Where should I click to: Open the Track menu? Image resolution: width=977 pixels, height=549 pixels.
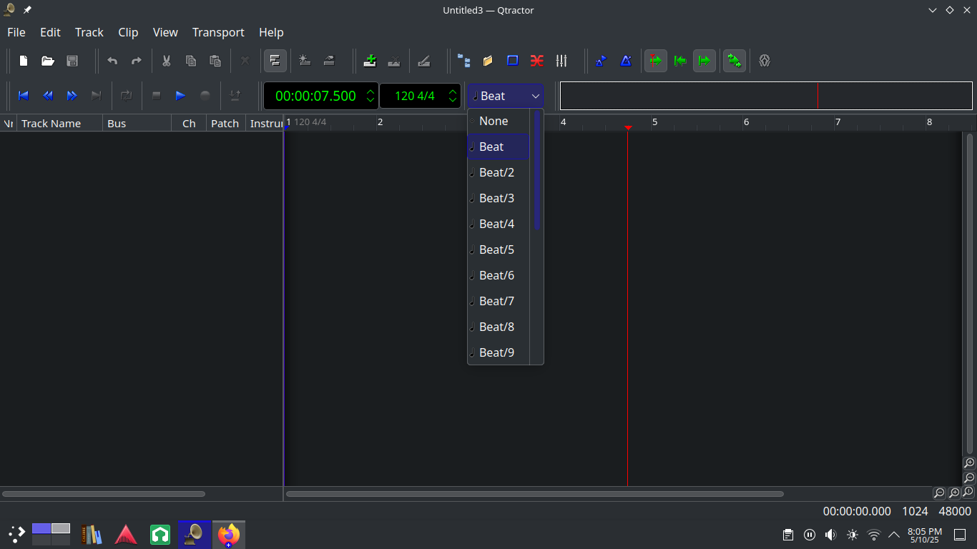(x=89, y=32)
